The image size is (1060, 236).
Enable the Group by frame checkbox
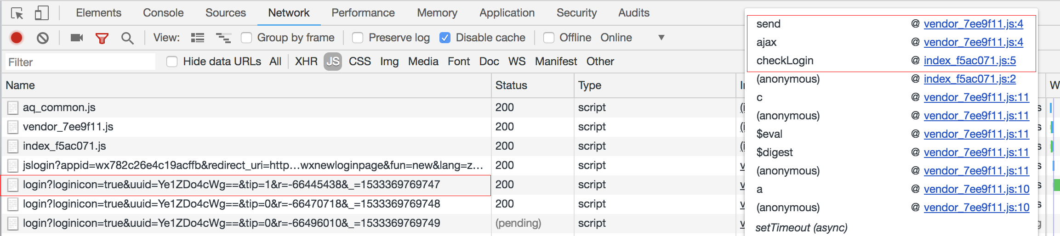[x=247, y=38]
